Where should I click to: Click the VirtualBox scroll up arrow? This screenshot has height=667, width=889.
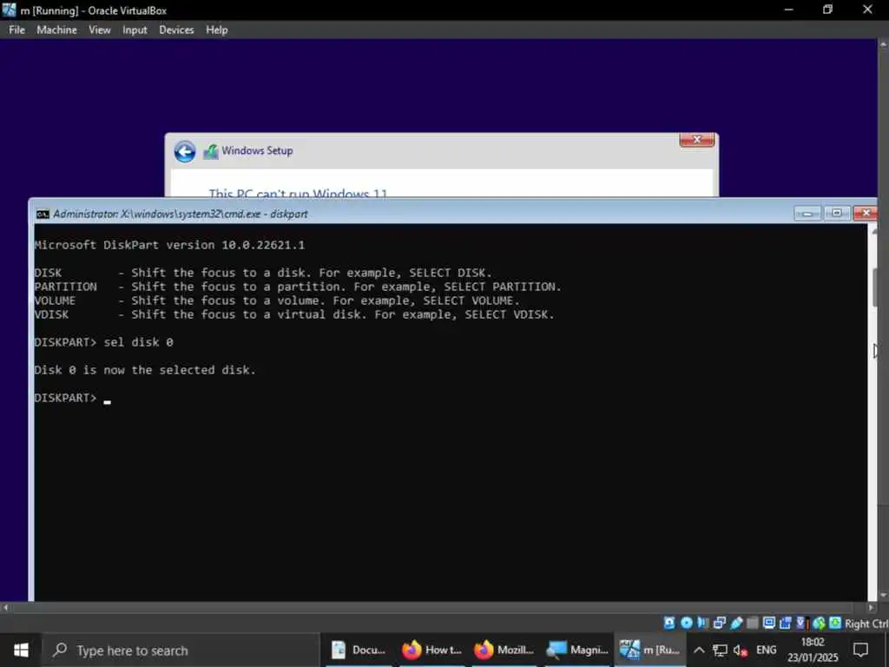click(x=883, y=43)
